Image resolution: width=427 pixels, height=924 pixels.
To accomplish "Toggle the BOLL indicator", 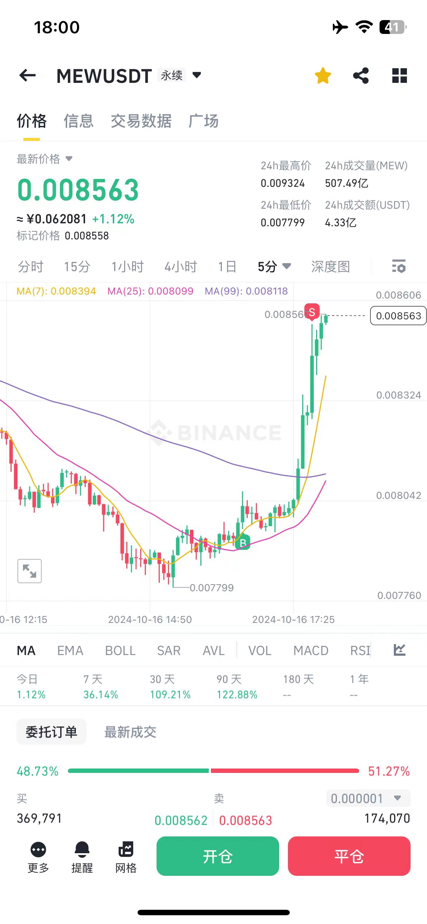I will (120, 650).
